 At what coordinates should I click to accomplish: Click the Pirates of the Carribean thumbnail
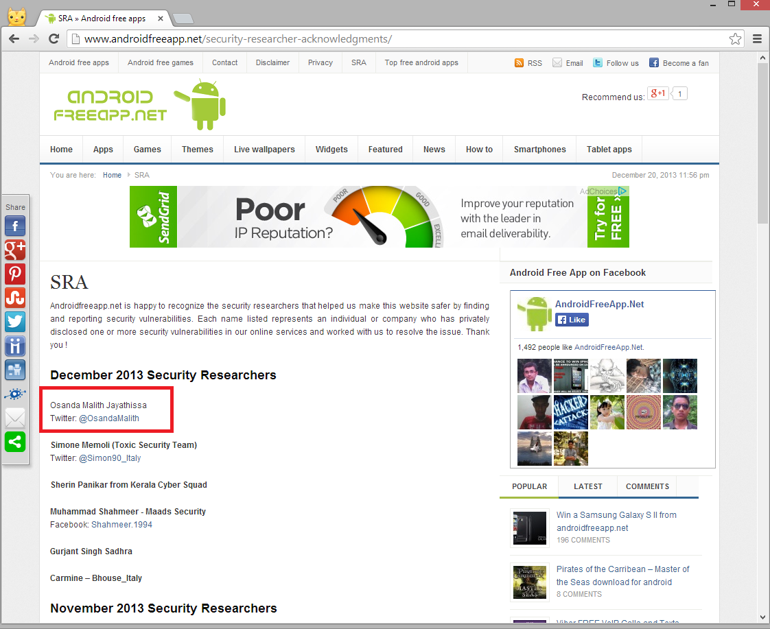point(530,582)
